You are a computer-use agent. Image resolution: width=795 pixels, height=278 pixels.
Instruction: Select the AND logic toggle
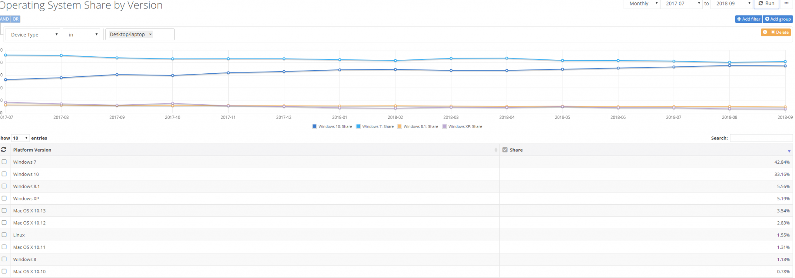(5, 19)
